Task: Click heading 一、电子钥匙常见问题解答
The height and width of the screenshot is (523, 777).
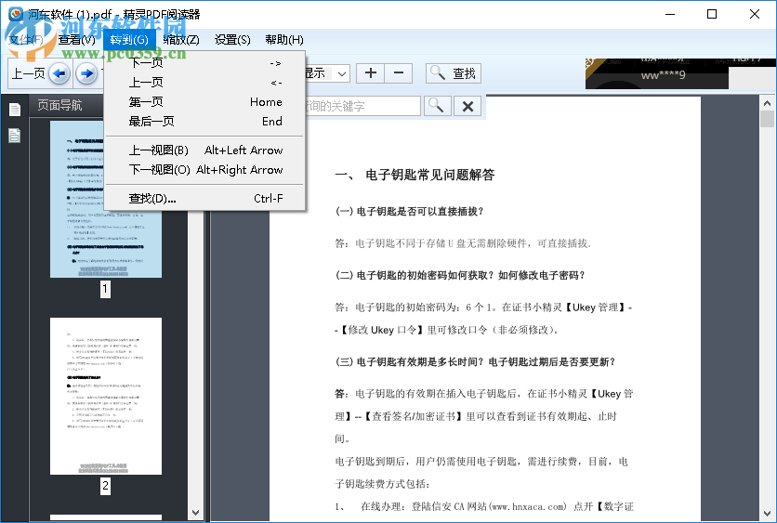Action: [x=415, y=175]
